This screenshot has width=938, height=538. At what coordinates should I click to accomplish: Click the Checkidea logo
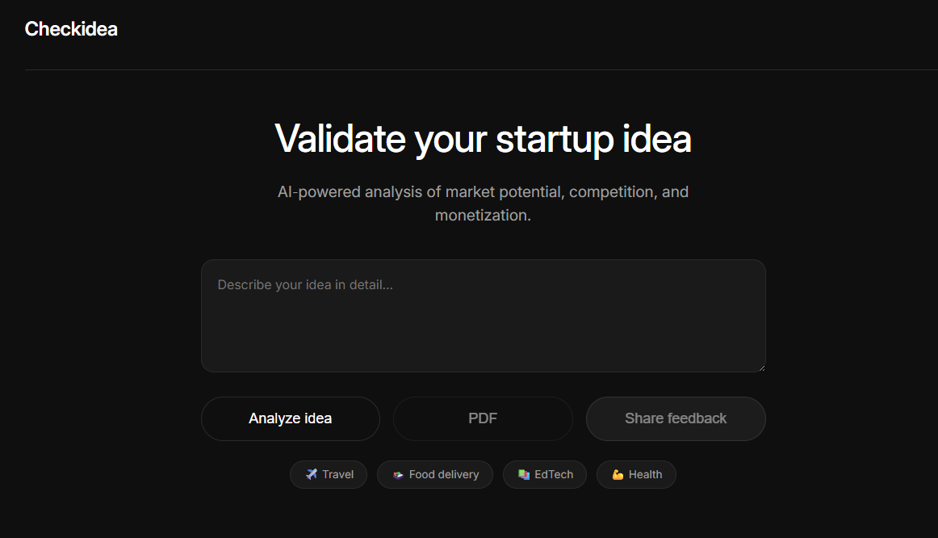(x=71, y=29)
